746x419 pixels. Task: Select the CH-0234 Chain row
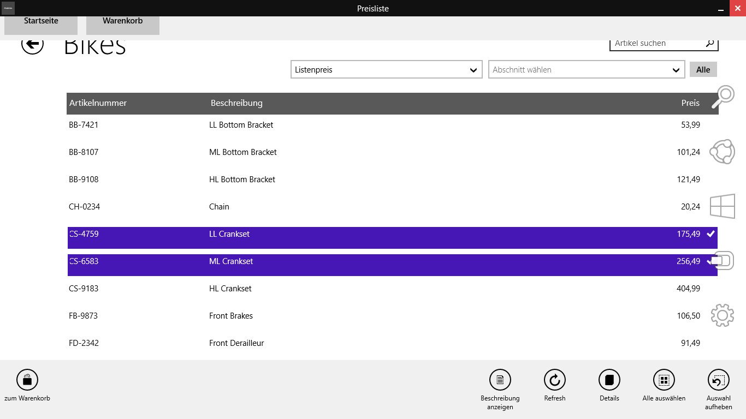click(x=328, y=206)
